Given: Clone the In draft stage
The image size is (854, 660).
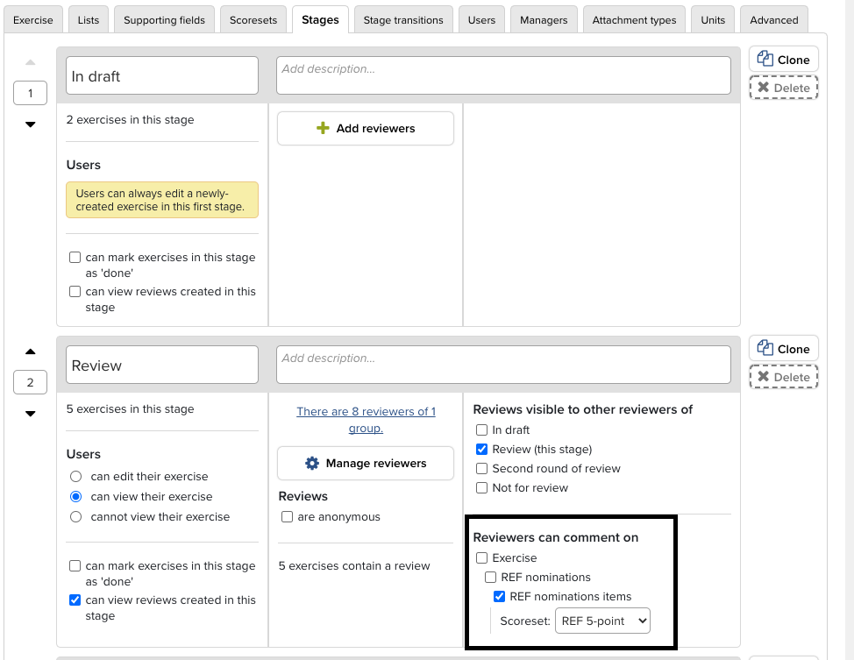Looking at the screenshot, I should tap(783, 60).
